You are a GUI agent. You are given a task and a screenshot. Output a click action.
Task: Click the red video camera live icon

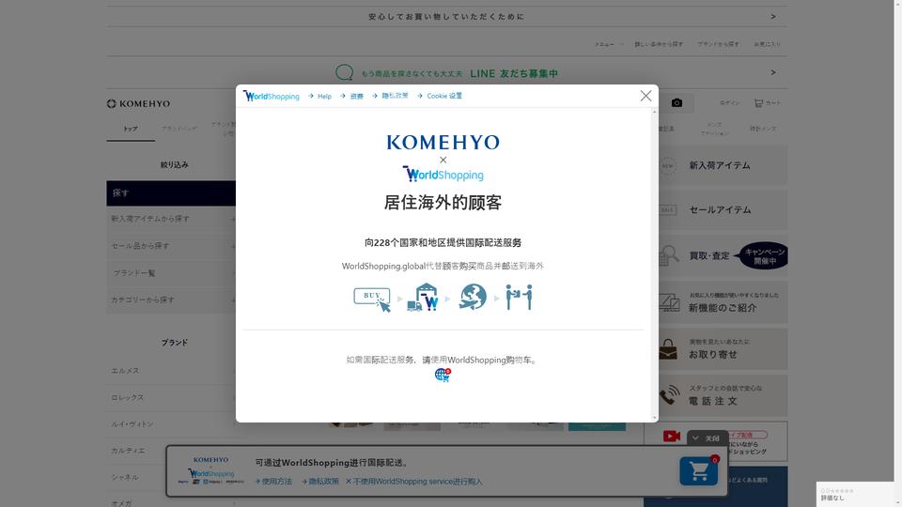coord(671,437)
